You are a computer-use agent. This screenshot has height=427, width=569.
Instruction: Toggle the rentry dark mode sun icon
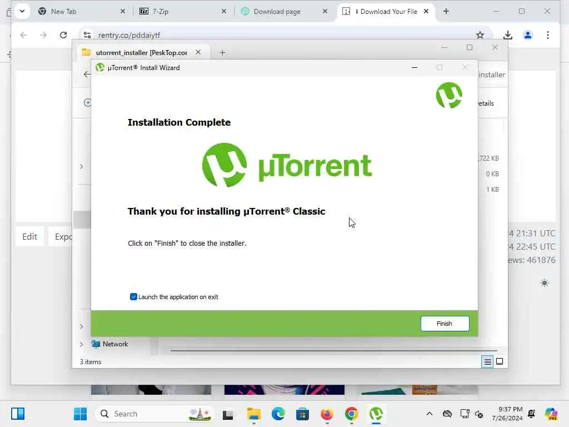point(545,283)
